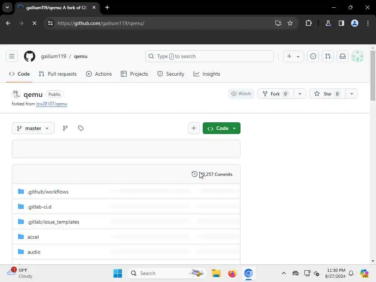Show hidden system tray icons
This screenshot has width=376, height=282.
tap(284, 273)
